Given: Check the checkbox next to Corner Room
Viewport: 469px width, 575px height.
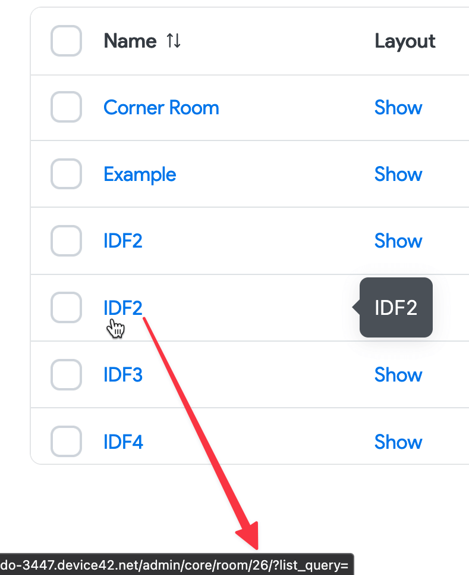Looking at the screenshot, I should 66,107.
